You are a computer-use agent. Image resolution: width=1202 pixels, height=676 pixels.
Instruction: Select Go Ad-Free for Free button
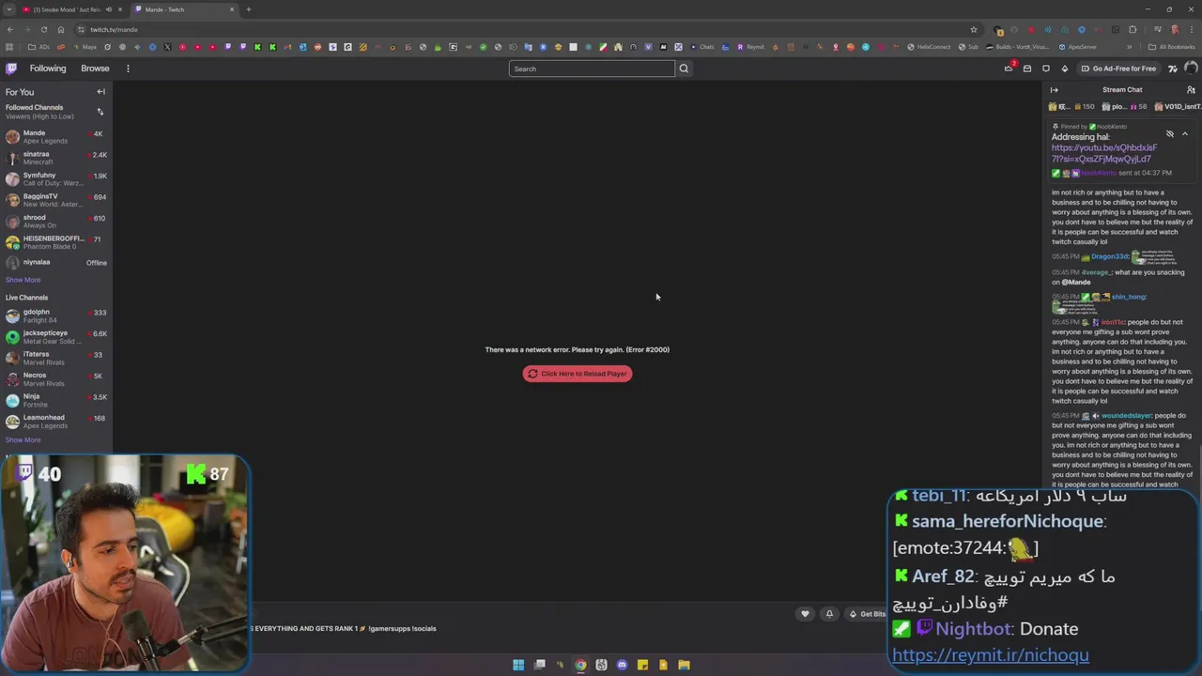point(1118,69)
